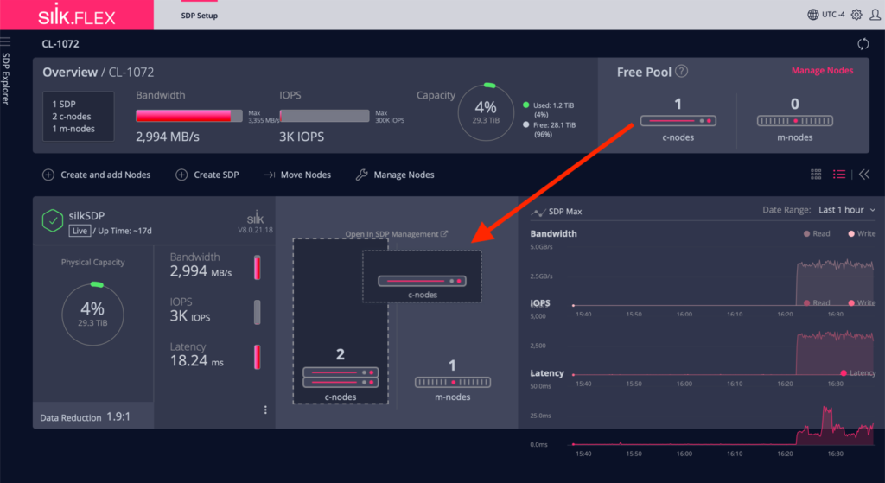The image size is (885, 483).
Task: Click 'Used: 1.2 TiB' capacity legend
Action: [549, 110]
